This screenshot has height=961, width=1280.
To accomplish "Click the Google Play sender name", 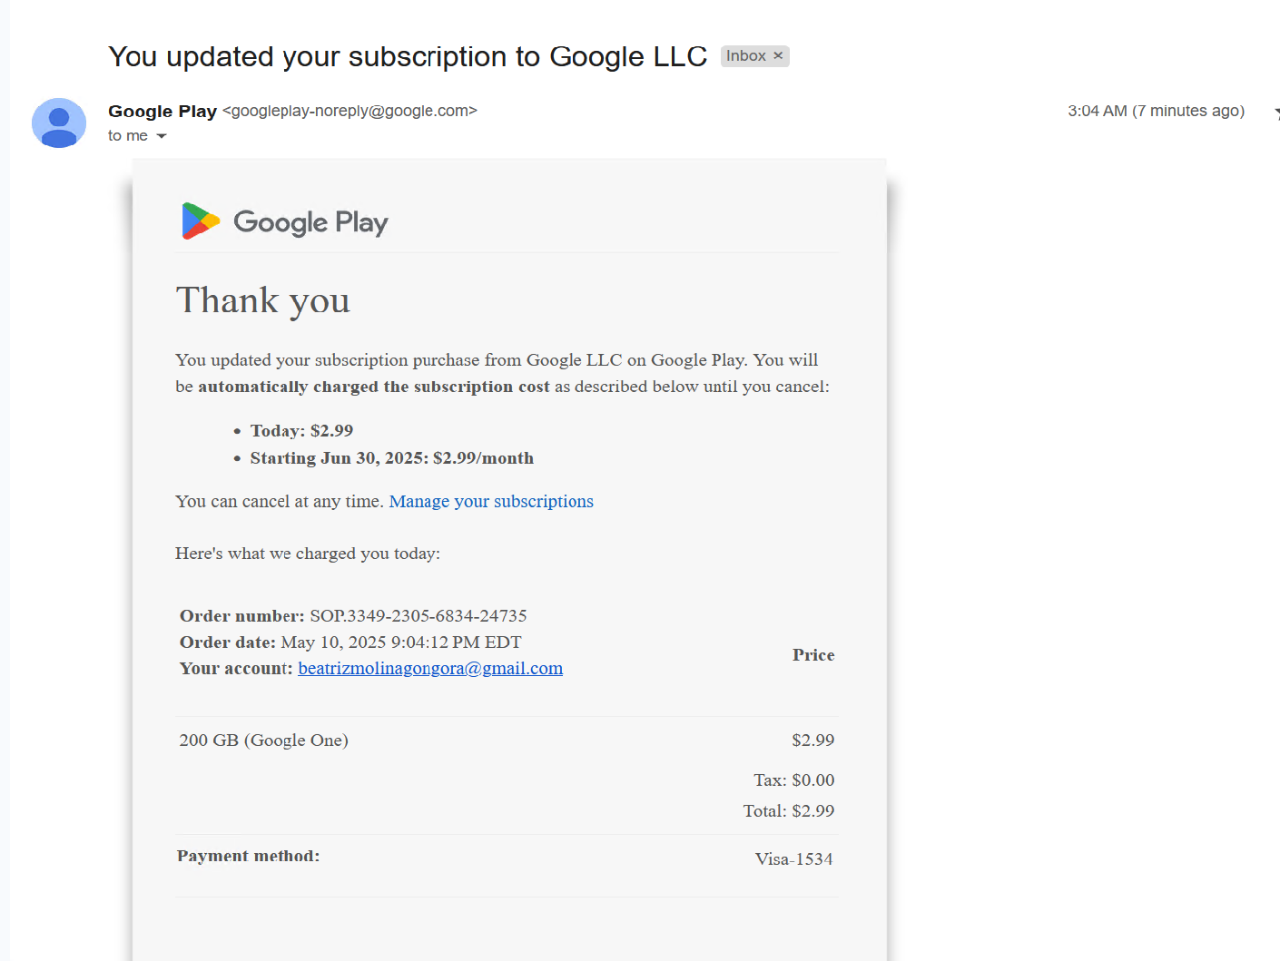I will [x=162, y=111].
